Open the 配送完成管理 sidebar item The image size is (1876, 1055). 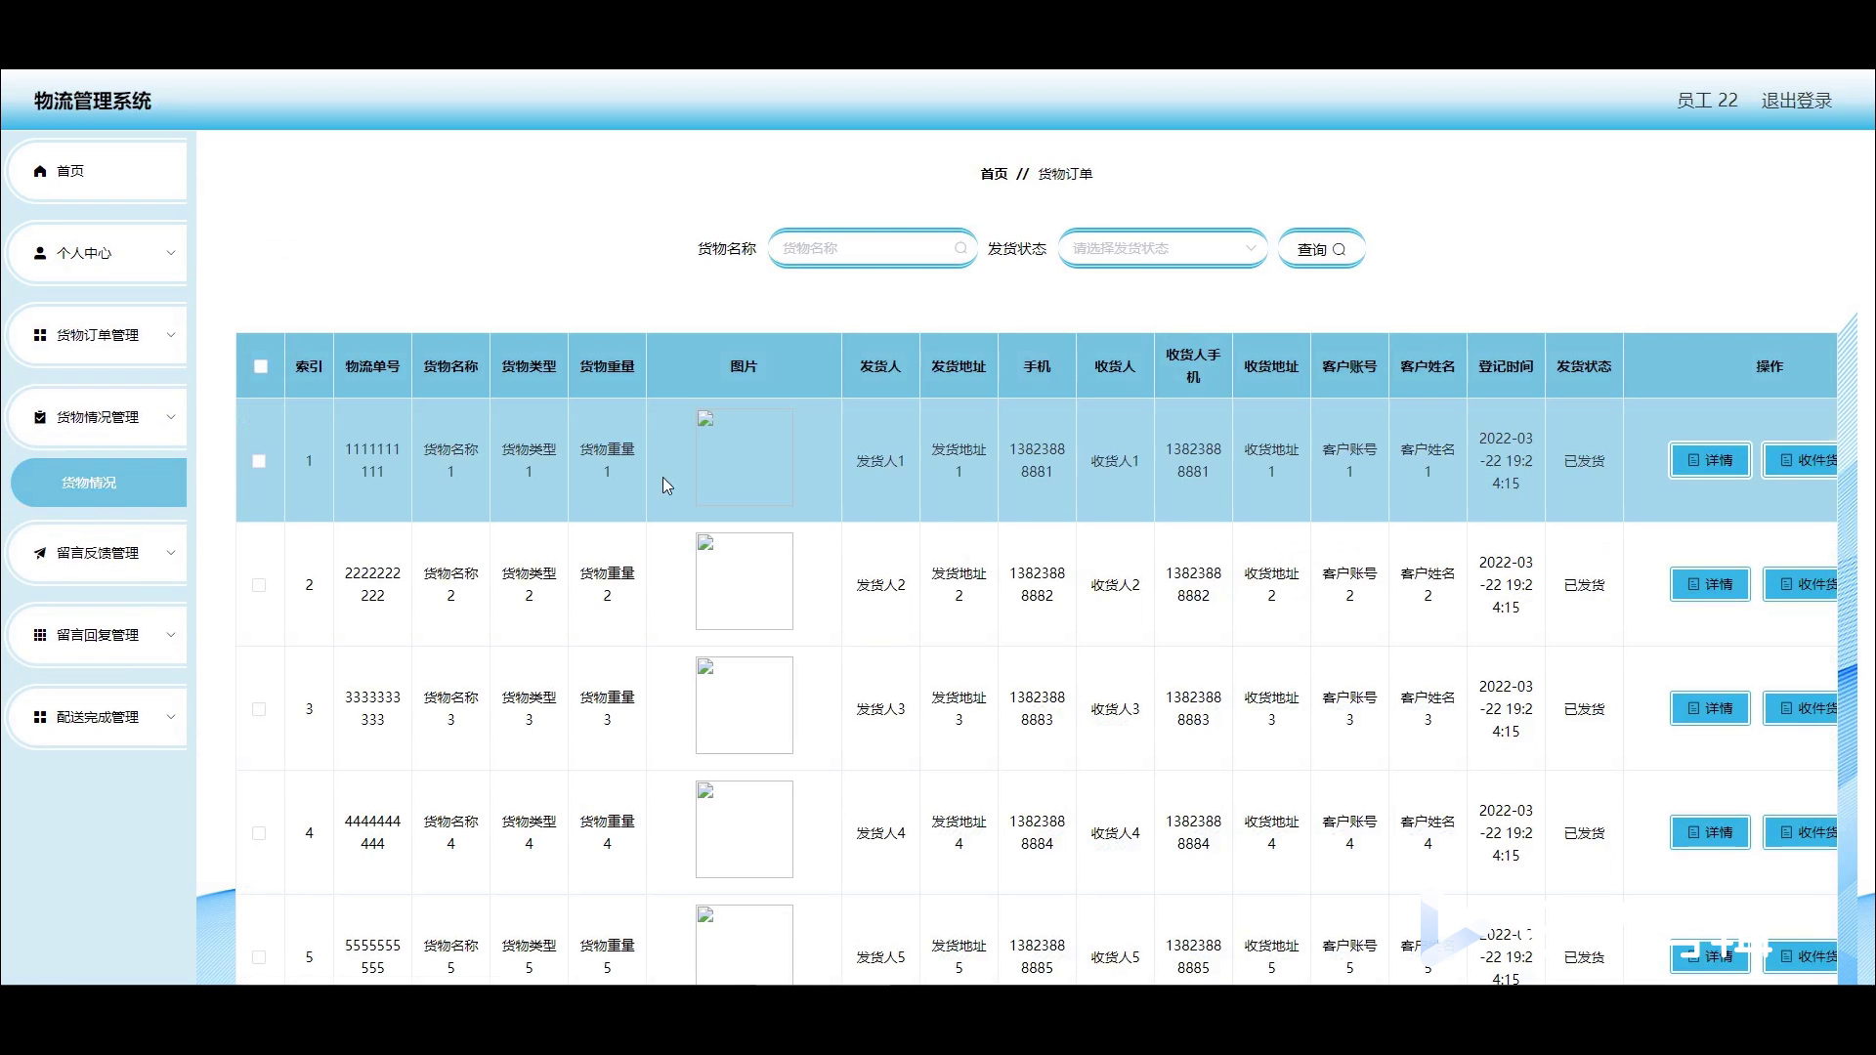(98, 717)
